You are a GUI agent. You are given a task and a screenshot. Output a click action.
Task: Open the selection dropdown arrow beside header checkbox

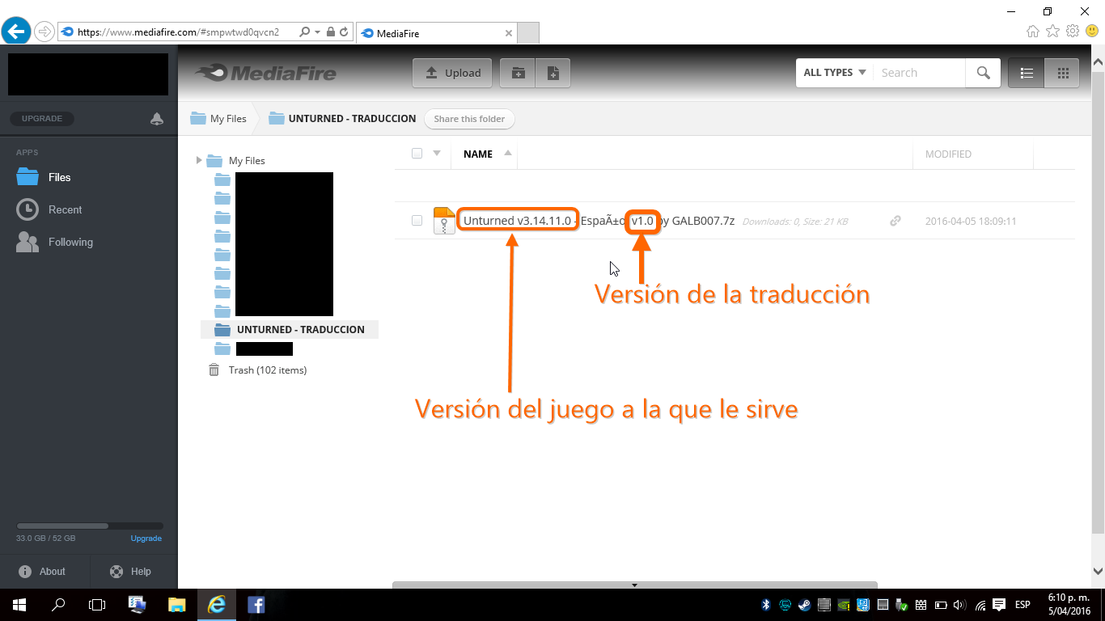point(437,153)
